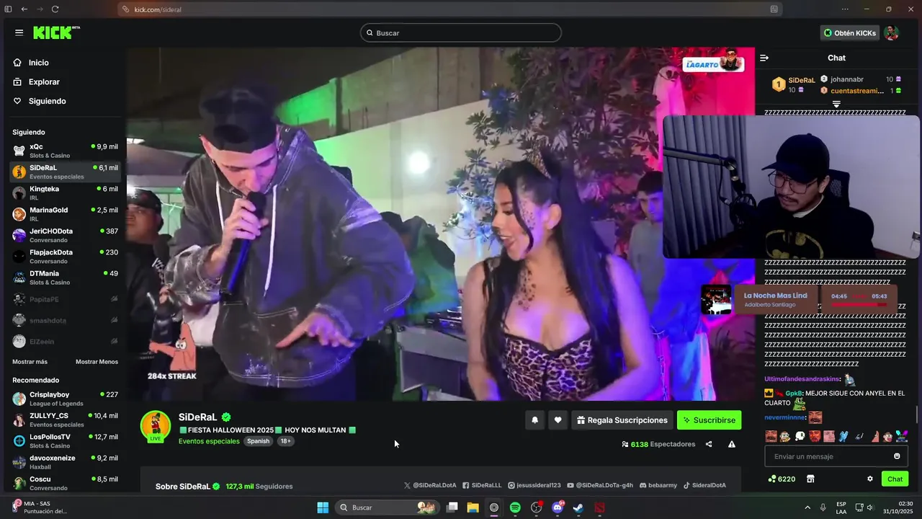This screenshot has width=922, height=519.
Task: Click Regala Suscripciones button
Action: (x=622, y=420)
